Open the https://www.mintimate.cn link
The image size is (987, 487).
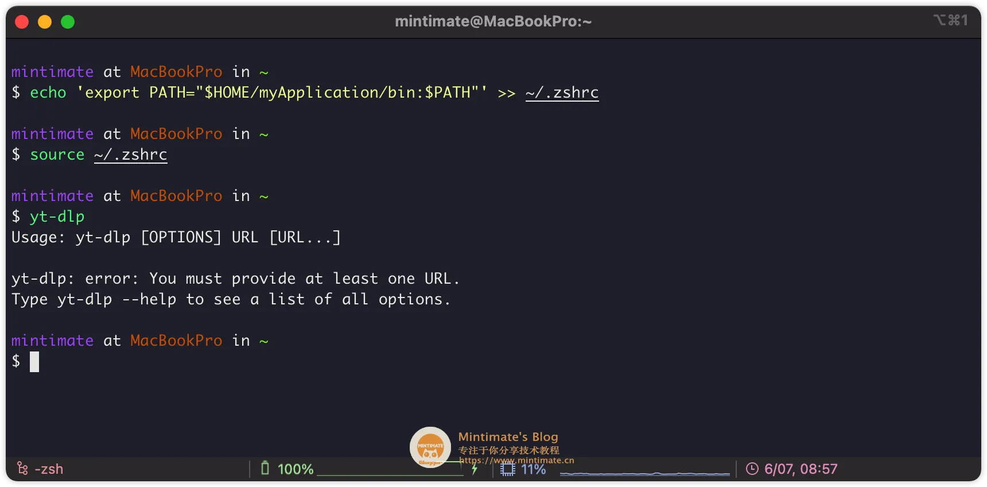point(516,460)
